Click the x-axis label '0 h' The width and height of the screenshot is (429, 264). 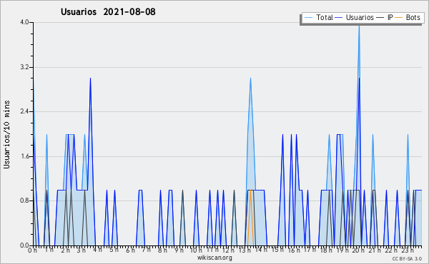(x=33, y=250)
